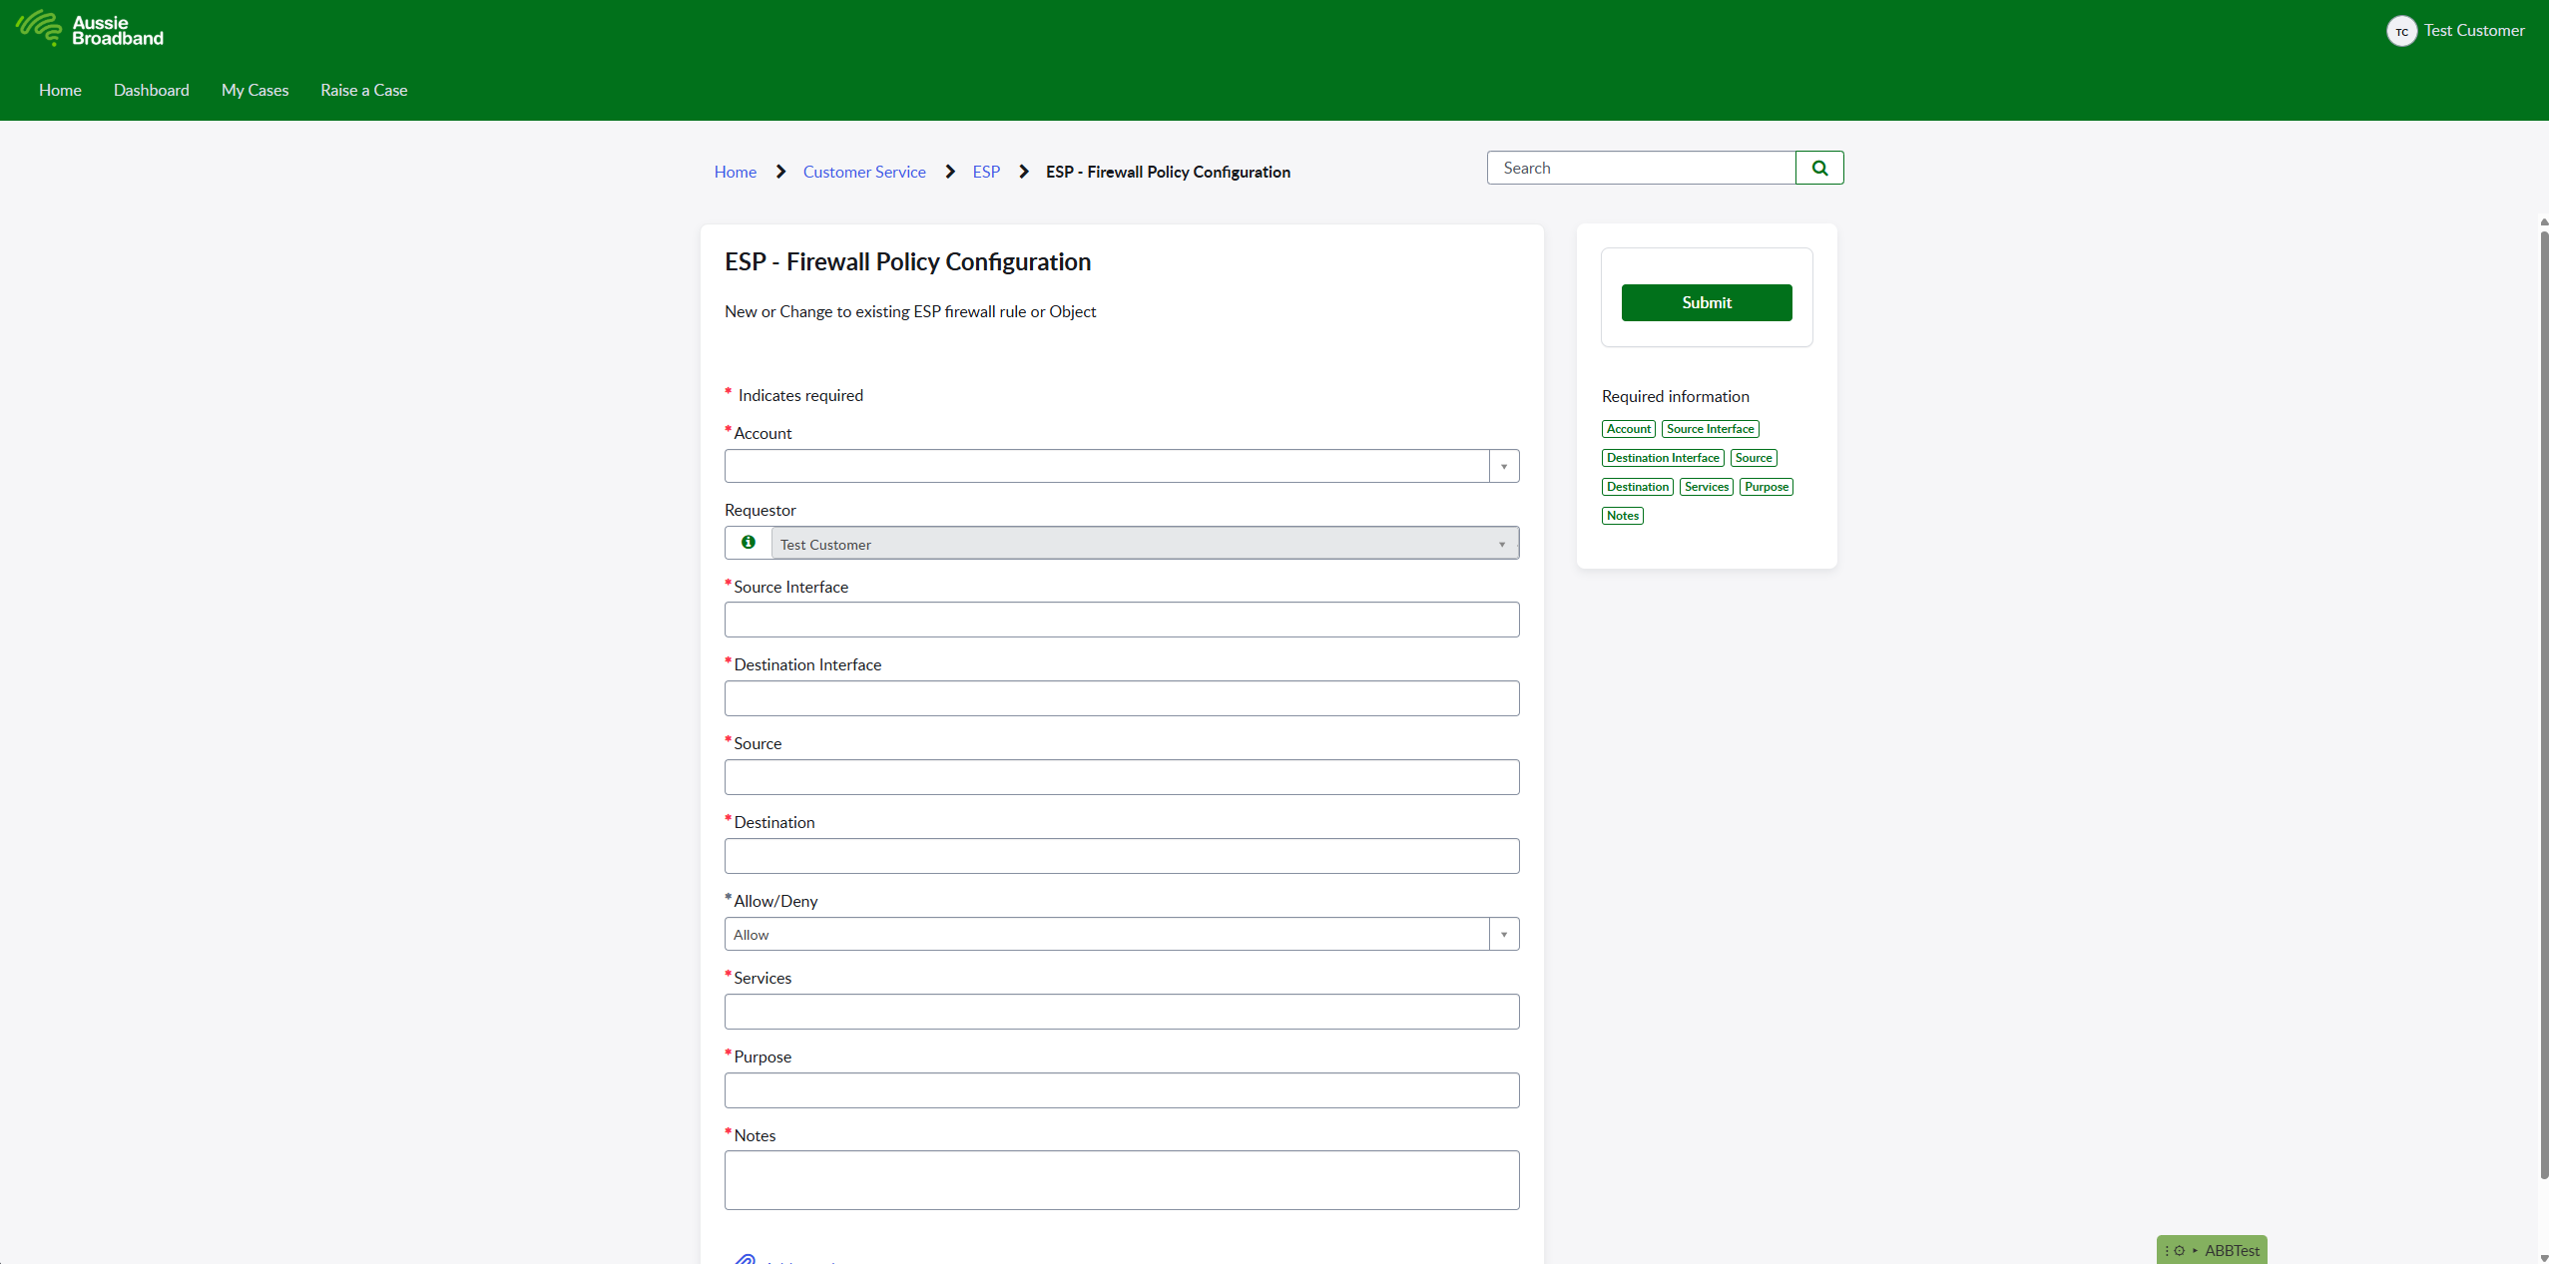Screen dimensions: 2549x1264
Task: Click the arrow icon in the ABBTest badge
Action: 2196,1252
